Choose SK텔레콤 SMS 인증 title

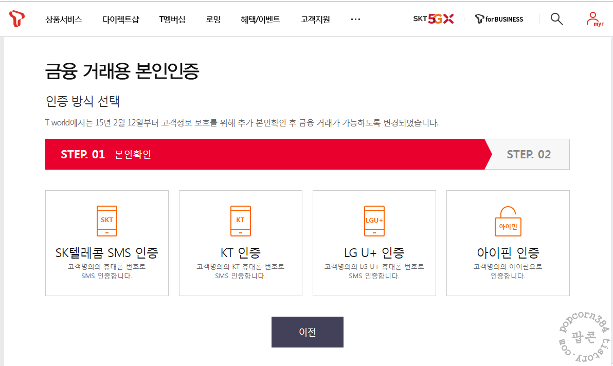(107, 253)
